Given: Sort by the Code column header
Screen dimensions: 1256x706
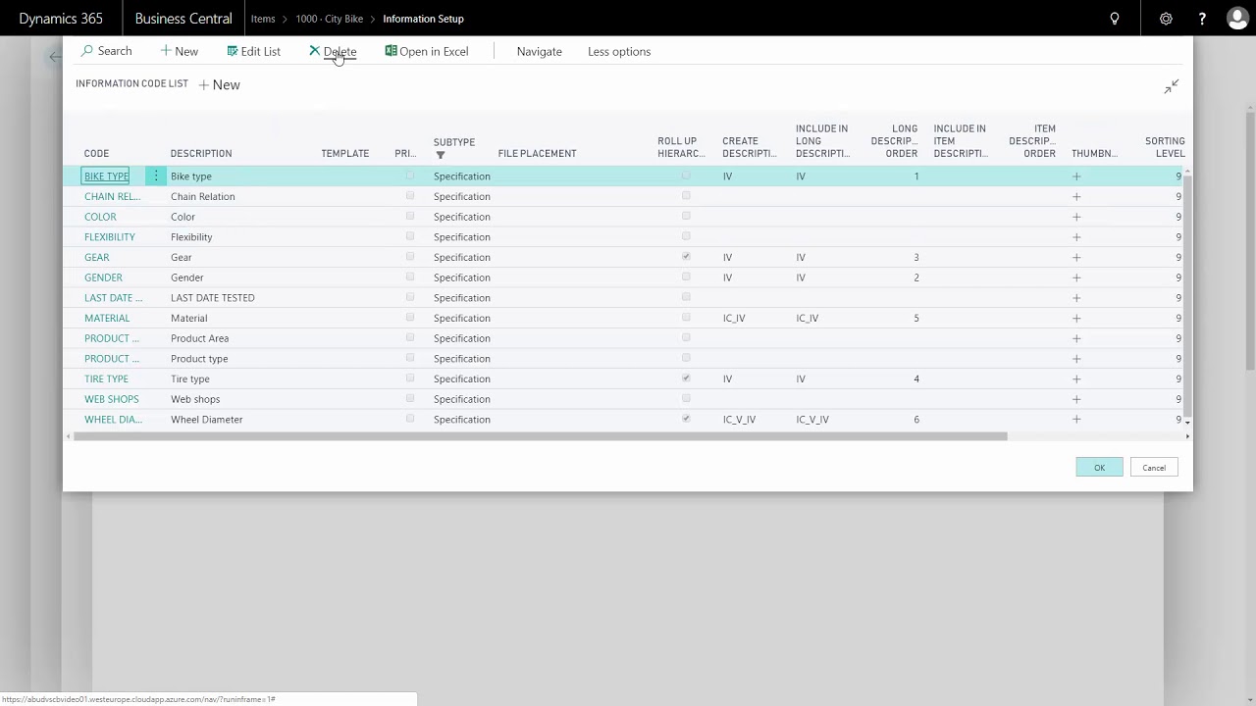Looking at the screenshot, I should pyautogui.click(x=96, y=154).
